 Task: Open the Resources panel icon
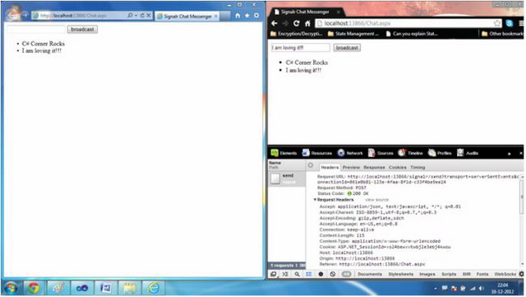306,153
